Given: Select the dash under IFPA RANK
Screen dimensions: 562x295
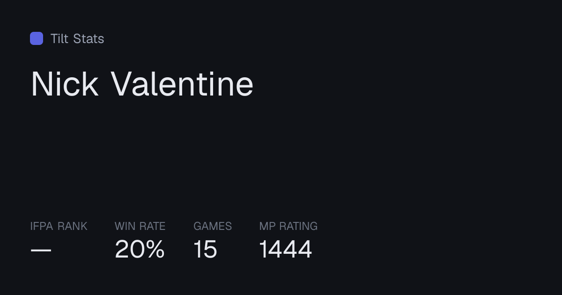Looking at the screenshot, I should coord(41,250).
